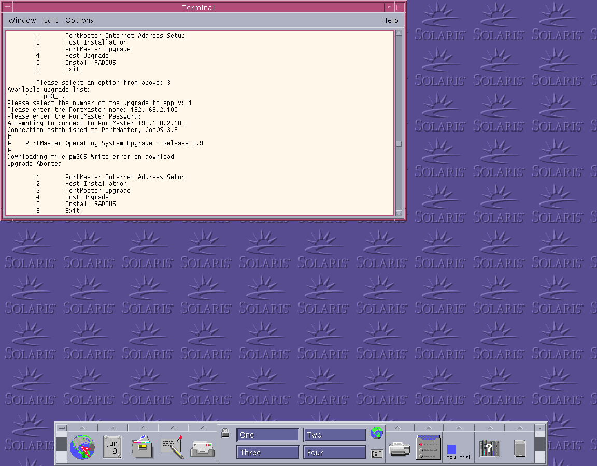
Task: Click the 'Please enter the PortMaster Password:' line
Action: tap(74, 116)
